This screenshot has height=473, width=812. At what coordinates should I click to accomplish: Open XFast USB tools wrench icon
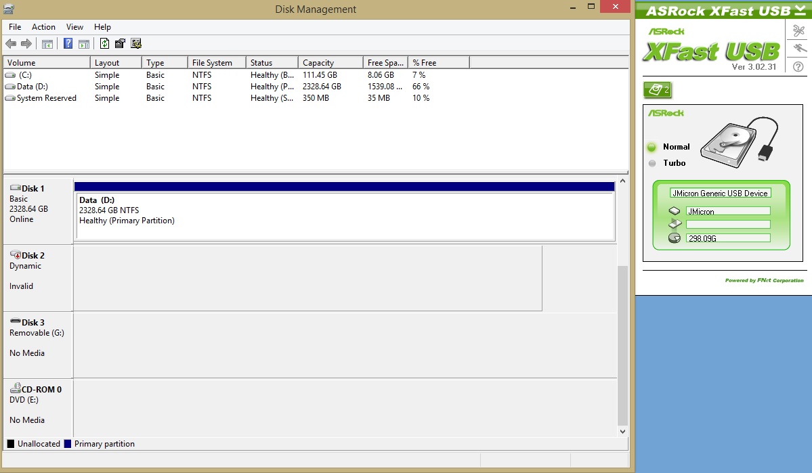click(798, 31)
